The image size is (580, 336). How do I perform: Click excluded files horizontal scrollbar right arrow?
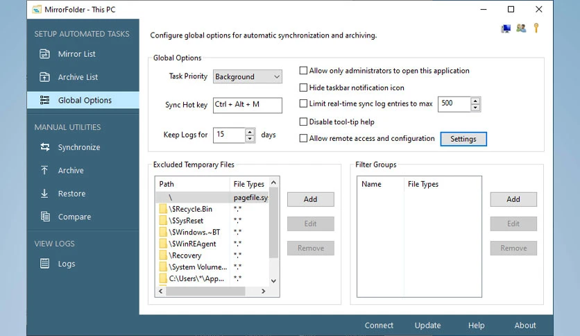click(264, 292)
